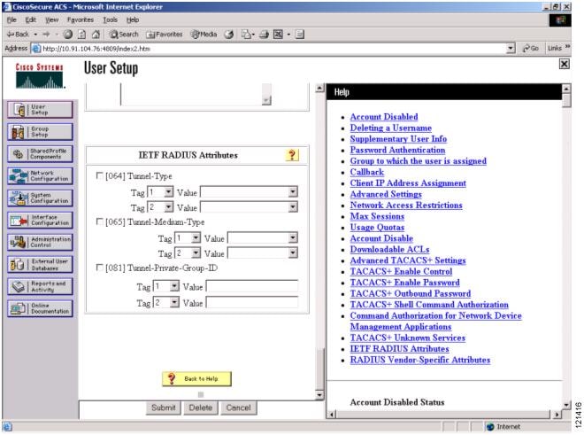
Task: Open the Help menu
Action: tap(133, 19)
